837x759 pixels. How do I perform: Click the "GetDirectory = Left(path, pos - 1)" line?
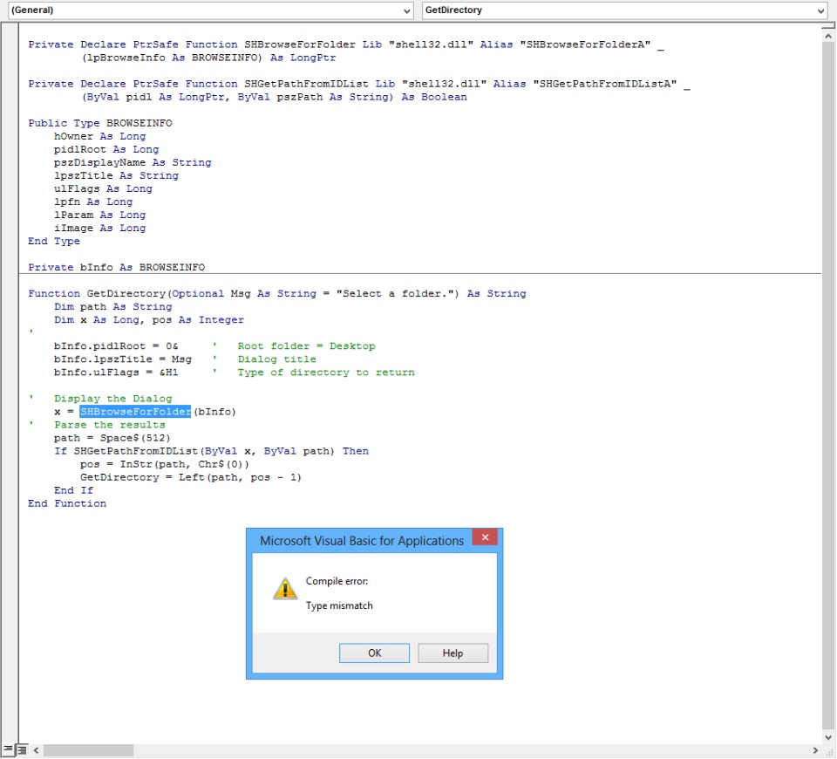[x=191, y=477]
